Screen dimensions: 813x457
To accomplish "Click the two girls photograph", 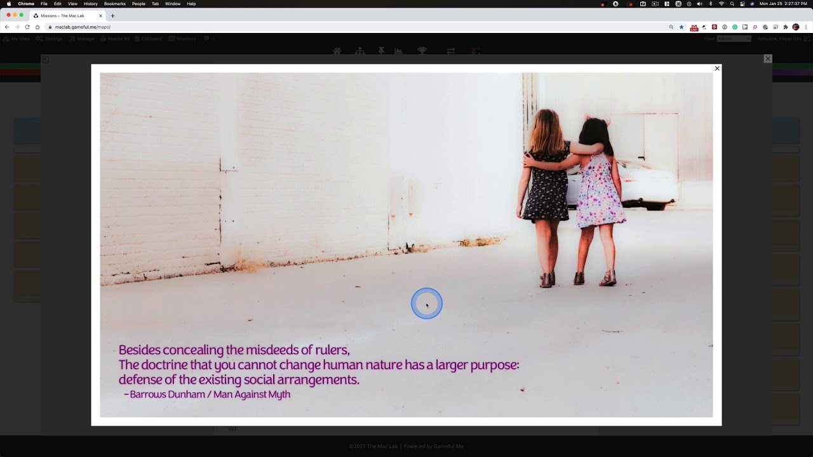I will 406,245.
